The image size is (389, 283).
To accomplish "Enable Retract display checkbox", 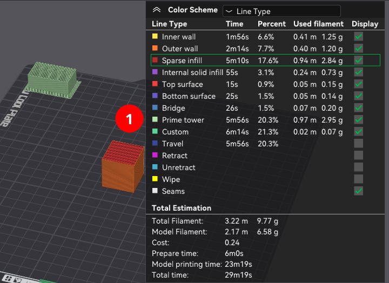I will point(358,155).
